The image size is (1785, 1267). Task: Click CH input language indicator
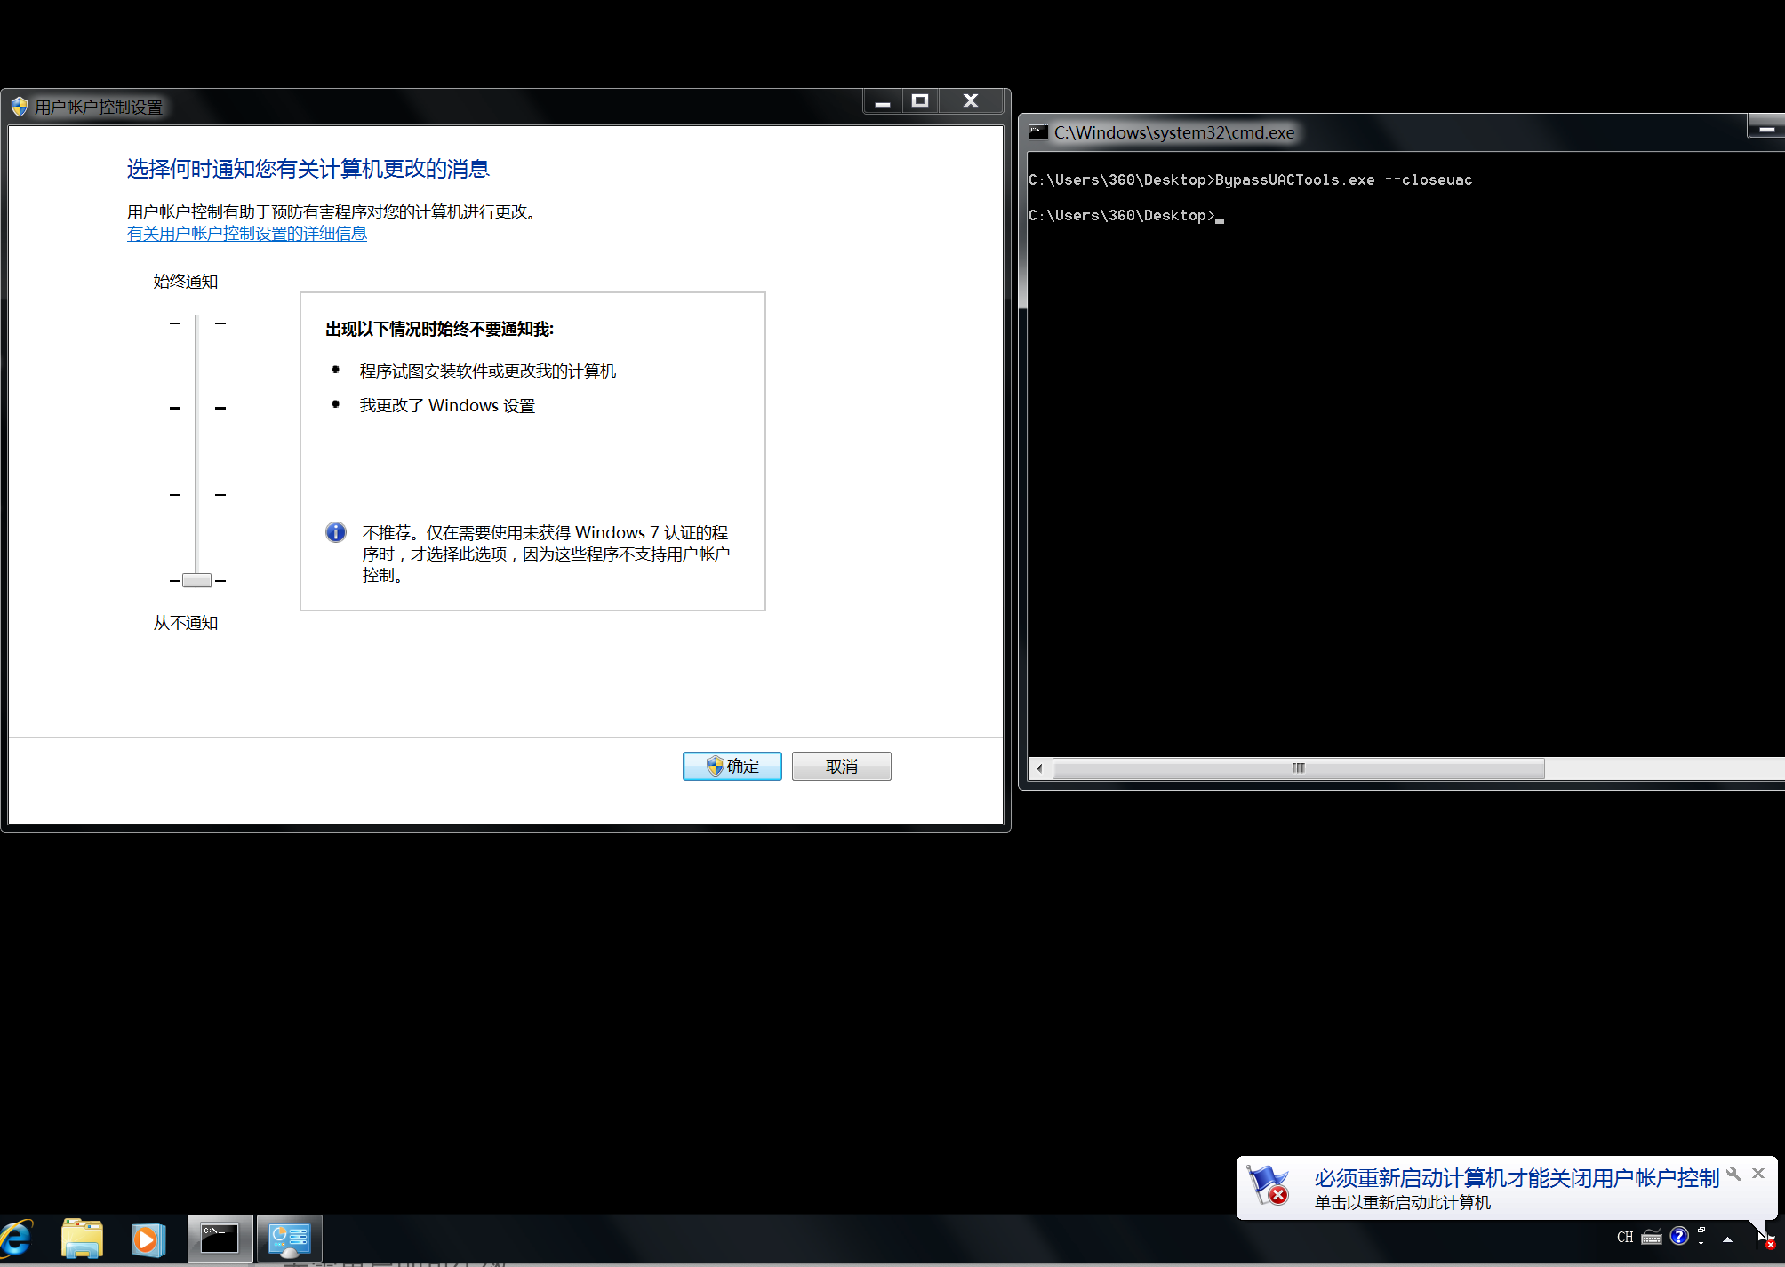[1624, 1237]
